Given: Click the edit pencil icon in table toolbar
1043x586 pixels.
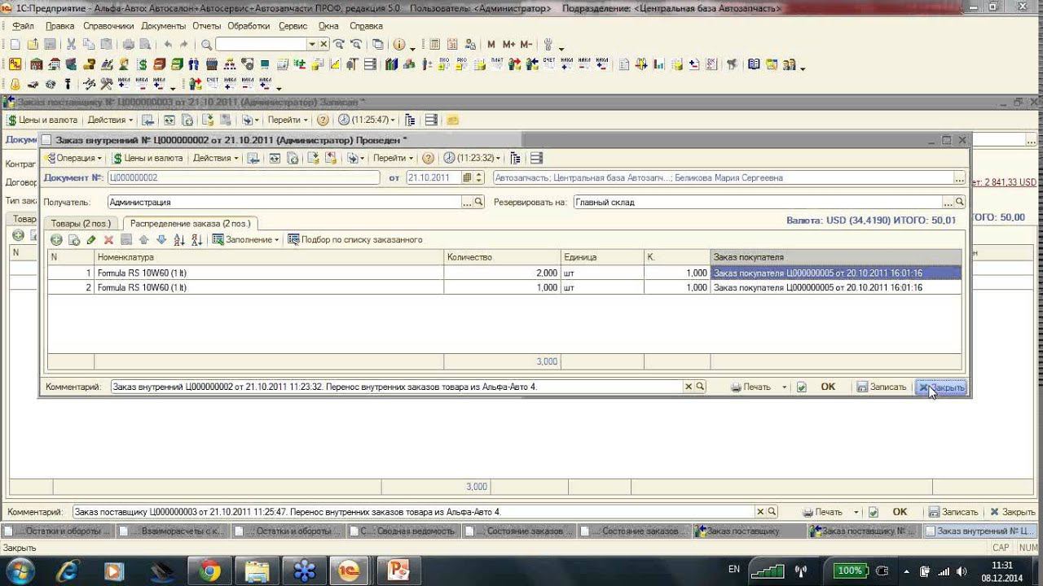Looking at the screenshot, I should pos(91,240).
